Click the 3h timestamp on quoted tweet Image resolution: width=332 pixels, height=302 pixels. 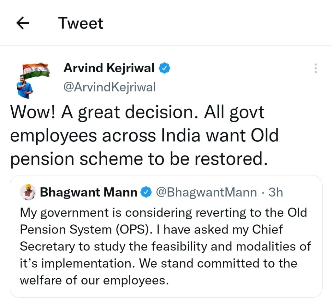pos(276,192)
